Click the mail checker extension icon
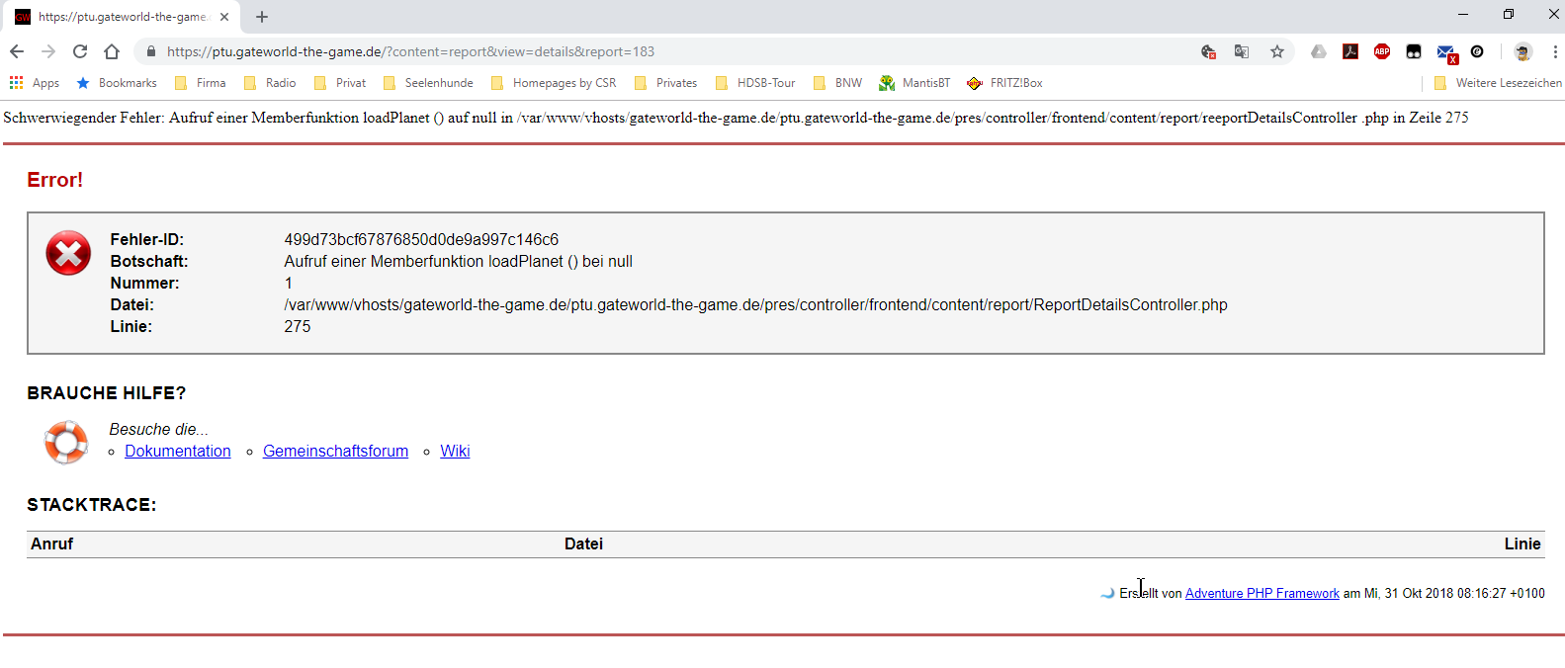Viewport: 1565px width, 668px height. tap(1445, 52)
